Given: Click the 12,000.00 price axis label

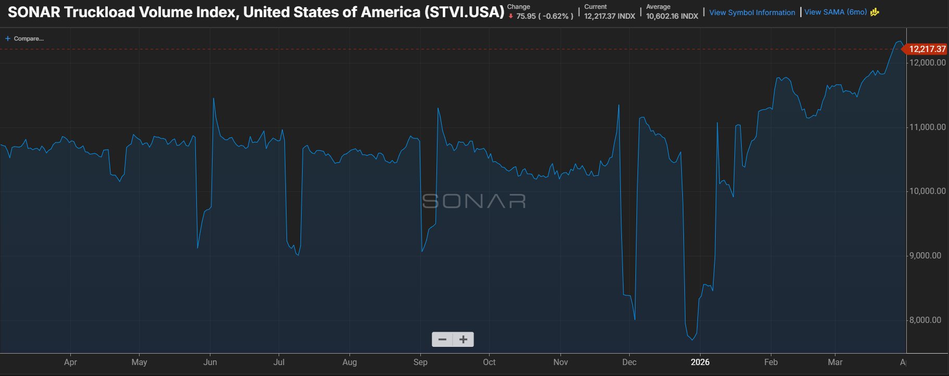Looking at the screenshot, I should point(927,62).
